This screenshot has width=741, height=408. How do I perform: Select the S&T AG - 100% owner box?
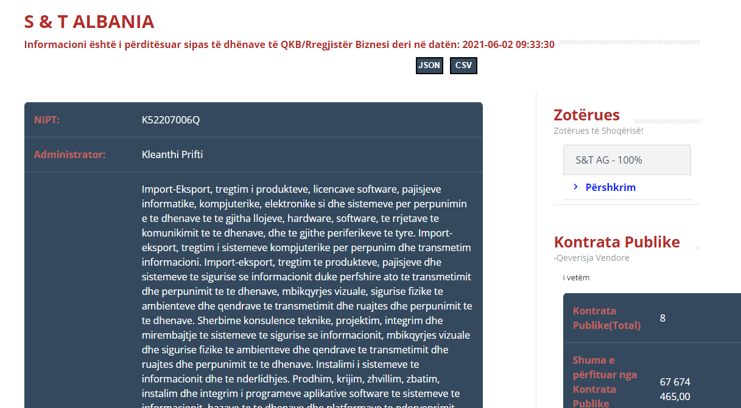pyautogui.click(x=627, y=160)
